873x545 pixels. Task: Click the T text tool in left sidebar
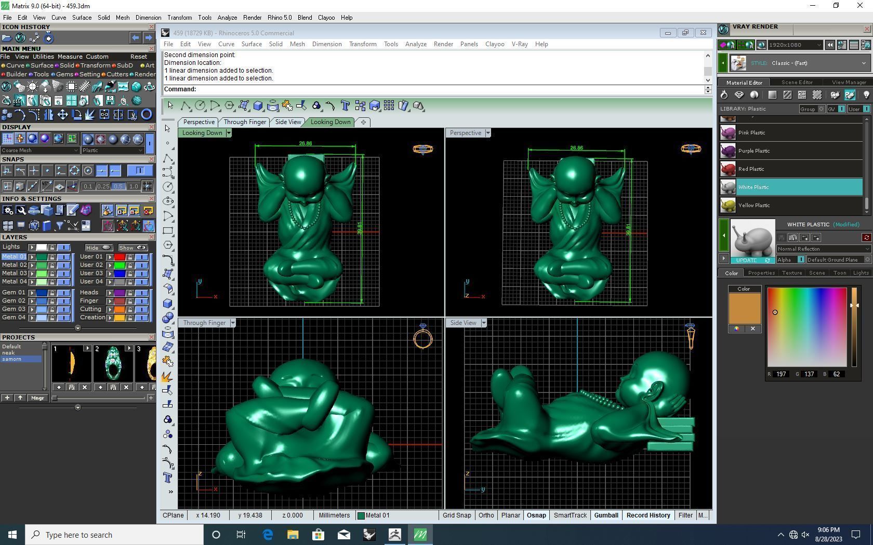(168, 478)
